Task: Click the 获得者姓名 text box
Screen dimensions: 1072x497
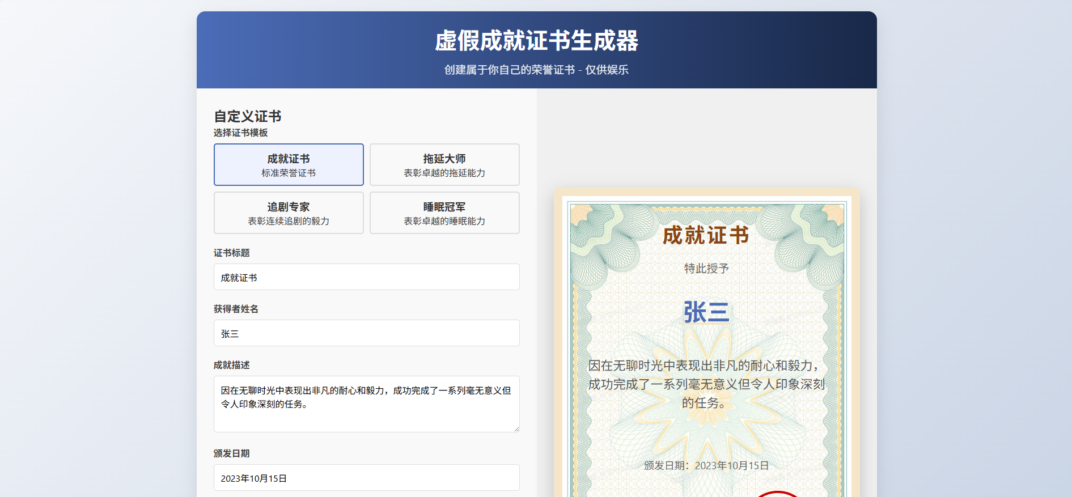Action: point(366,333)
